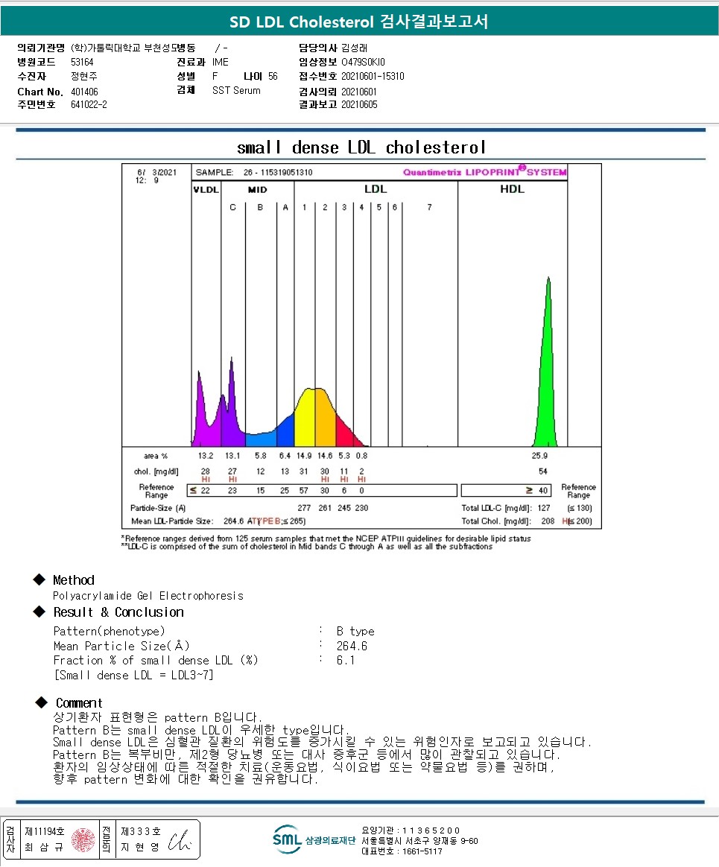Click care institution number '11365200'
The width and height of the screenshot is (719, 867).
click(431, 831)
